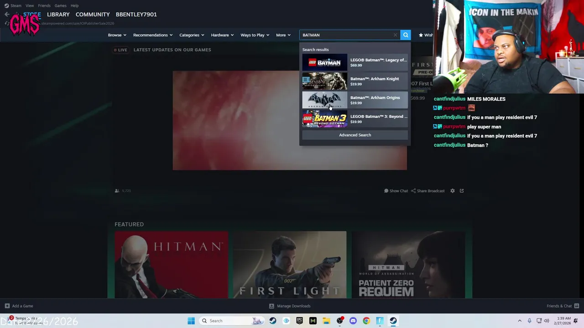Expand the Recommendations dropdown
This screenshot has width=584, height=328.
coord(153,35)
